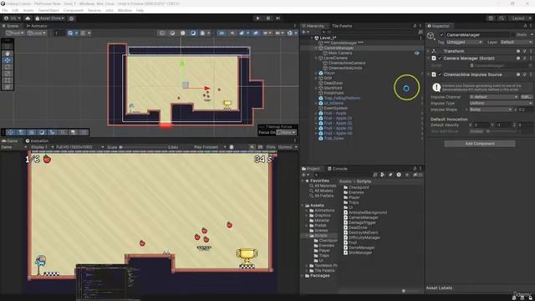Select the Rotate tool in Scene
The width and height of the screenshot is (535, 301).
pyautogui.click(x=8, y=67)
